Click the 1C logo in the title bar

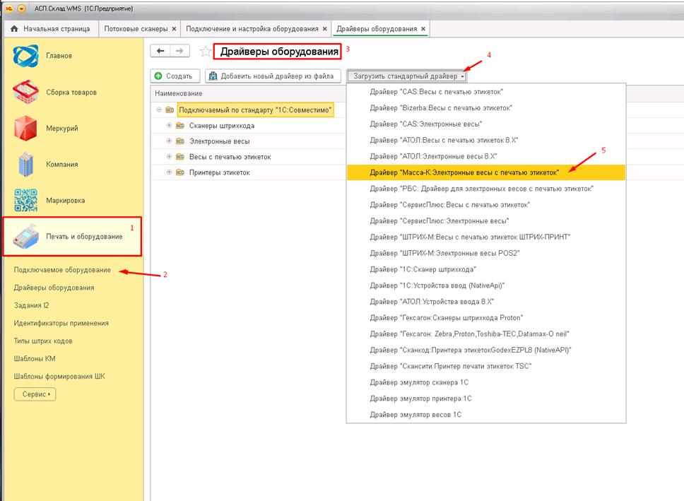tap(8, 8)
